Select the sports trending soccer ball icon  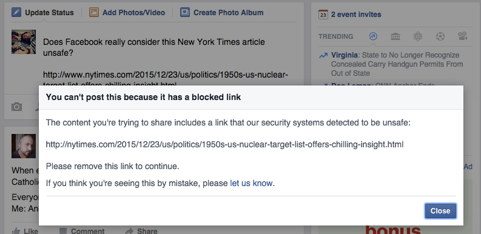pos(440,36)
